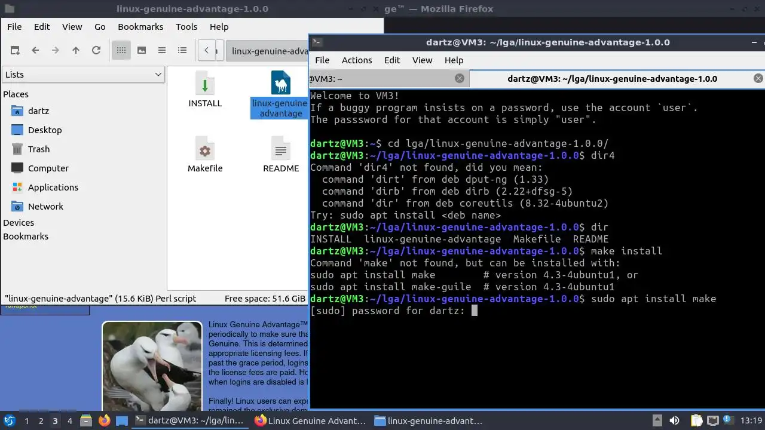Click the sudo password prompt in the terminal
This screenshot has width=765, height=430.
387,311
